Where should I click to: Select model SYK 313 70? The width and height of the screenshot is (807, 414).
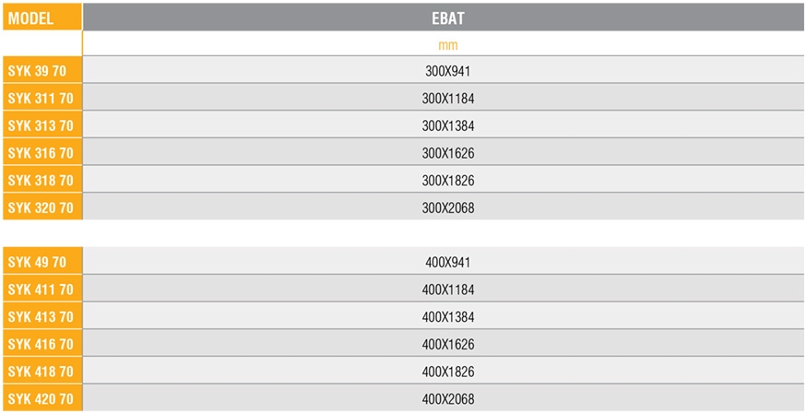pos(41,125)
